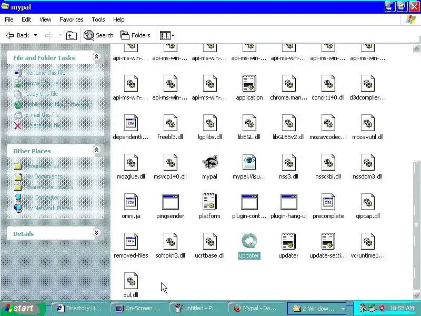This screenshot has width=421, height=316.
Task: Select the ucrtbase.dll file icon
Action: 209,241
